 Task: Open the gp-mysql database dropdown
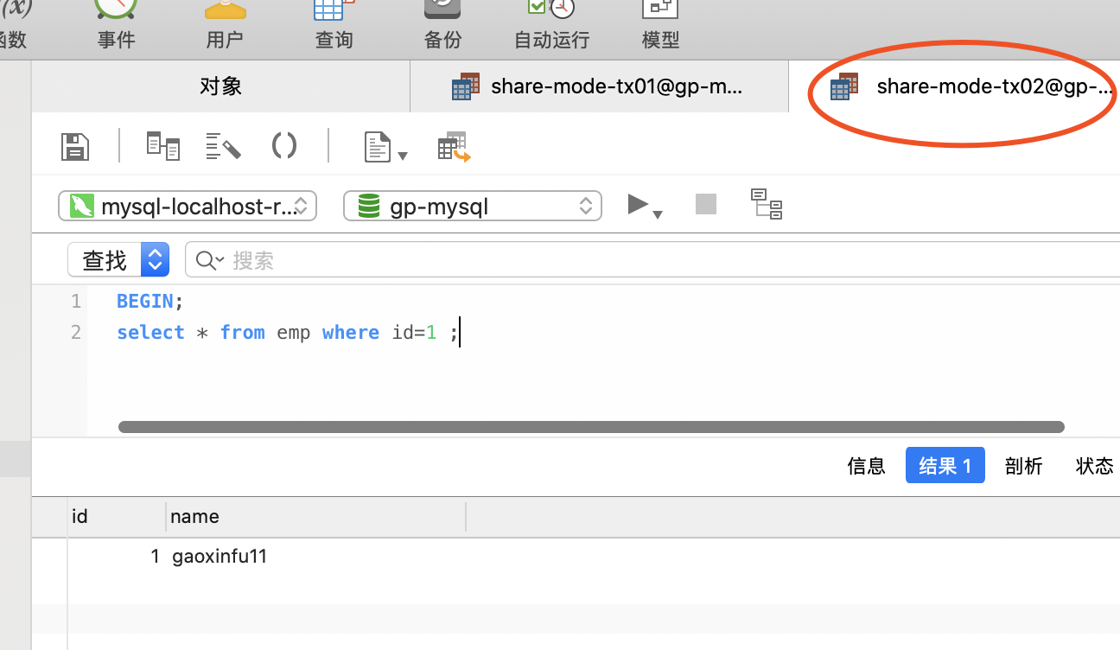coord(472,206)
